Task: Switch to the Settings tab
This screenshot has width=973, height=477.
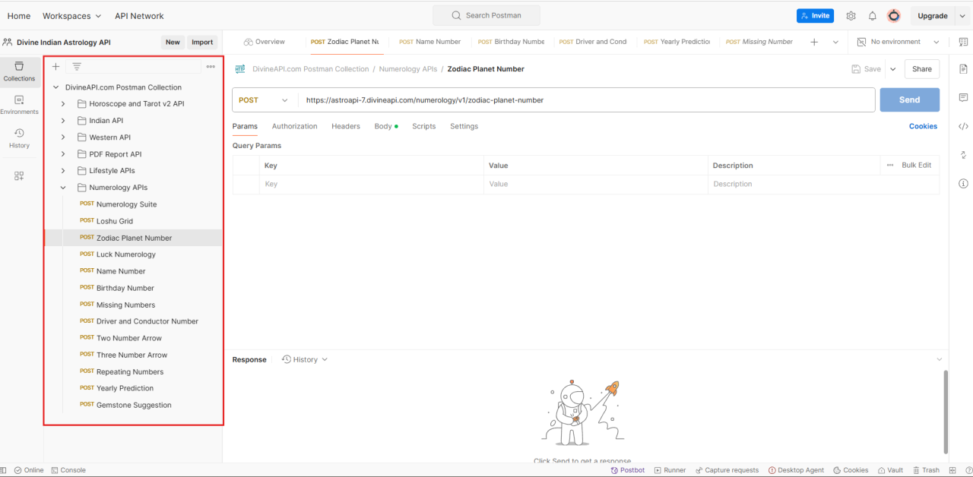Action: pyautogui.click(x=464, y=126)
